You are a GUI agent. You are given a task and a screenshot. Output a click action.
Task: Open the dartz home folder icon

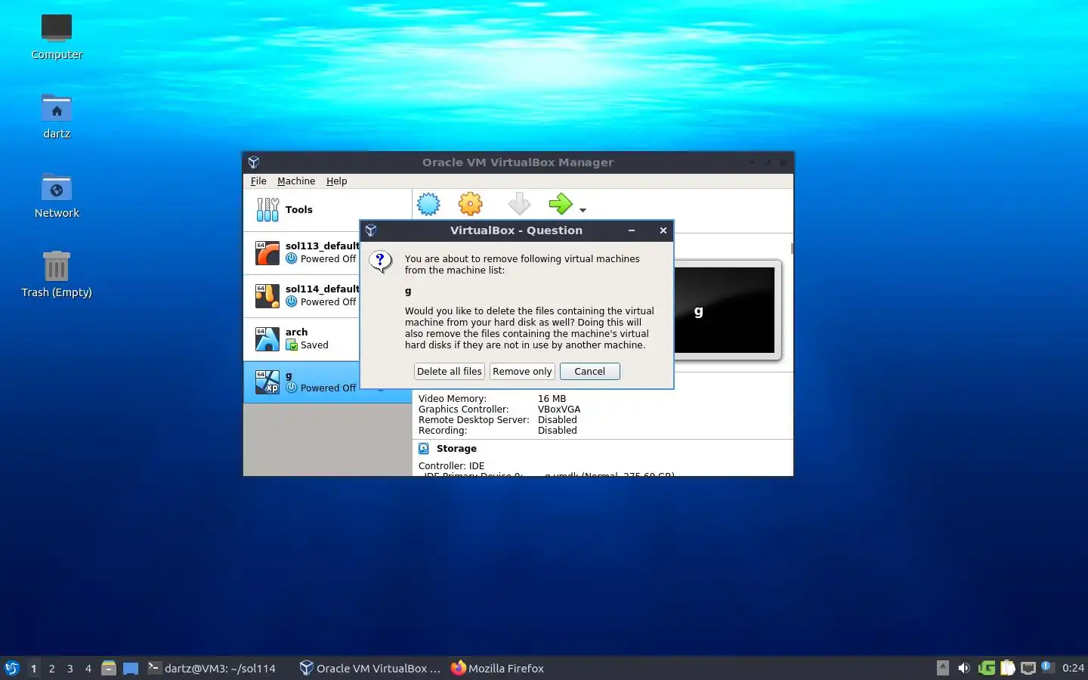click(x=57, y=116)
